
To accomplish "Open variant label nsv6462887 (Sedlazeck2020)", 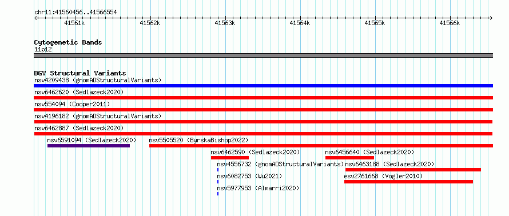I will (x=79, y=128).
